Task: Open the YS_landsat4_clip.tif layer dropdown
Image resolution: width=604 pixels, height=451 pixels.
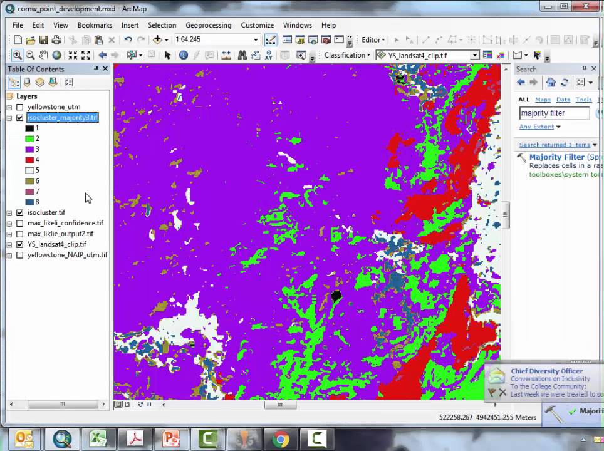Action: click(475, 56)
